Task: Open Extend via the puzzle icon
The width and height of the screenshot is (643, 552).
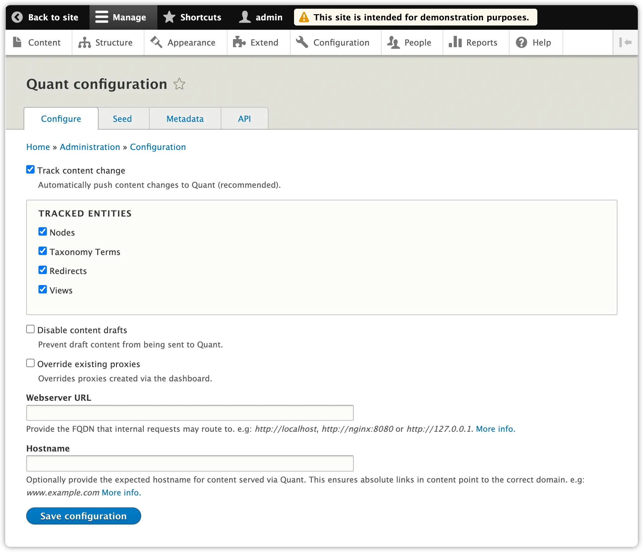Action: [x=239, y=42]
